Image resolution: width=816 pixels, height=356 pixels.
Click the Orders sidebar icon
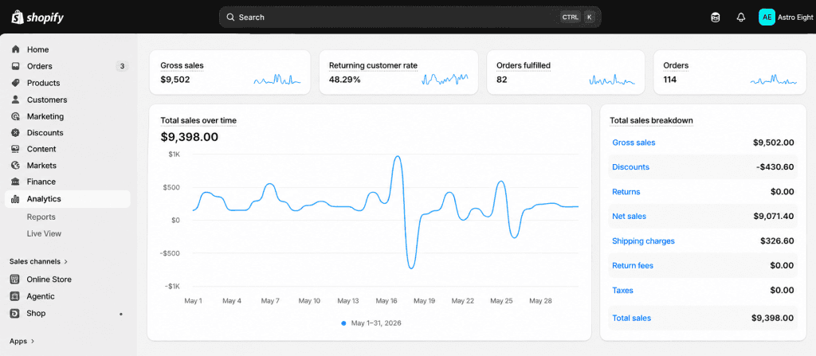point(16,66)
